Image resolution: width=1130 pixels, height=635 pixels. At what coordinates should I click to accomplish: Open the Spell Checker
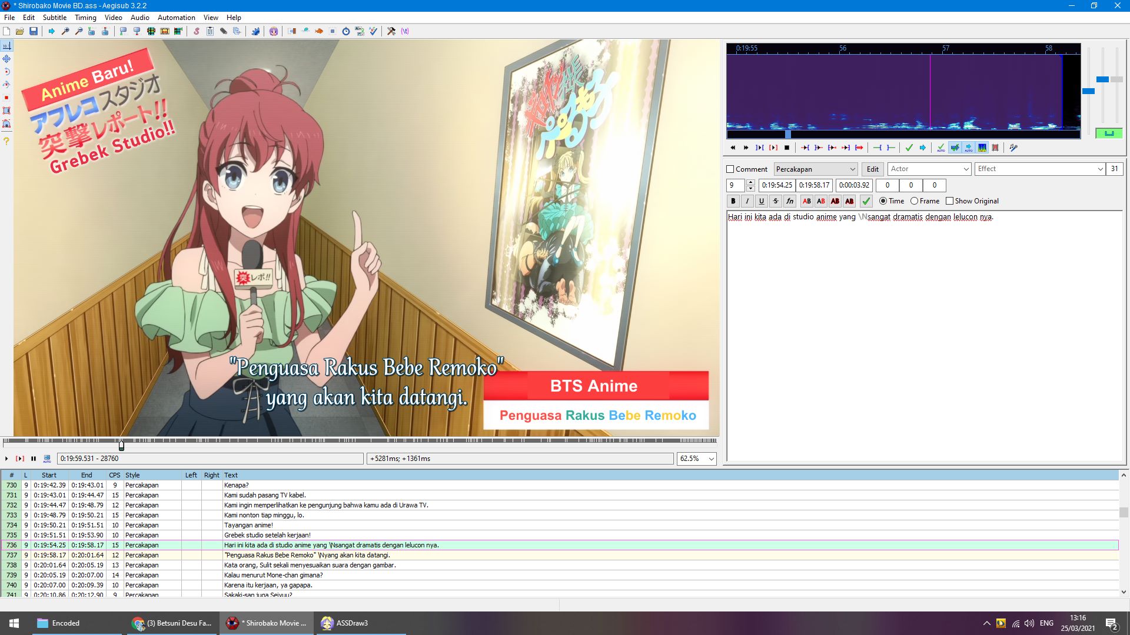point(373,31)
